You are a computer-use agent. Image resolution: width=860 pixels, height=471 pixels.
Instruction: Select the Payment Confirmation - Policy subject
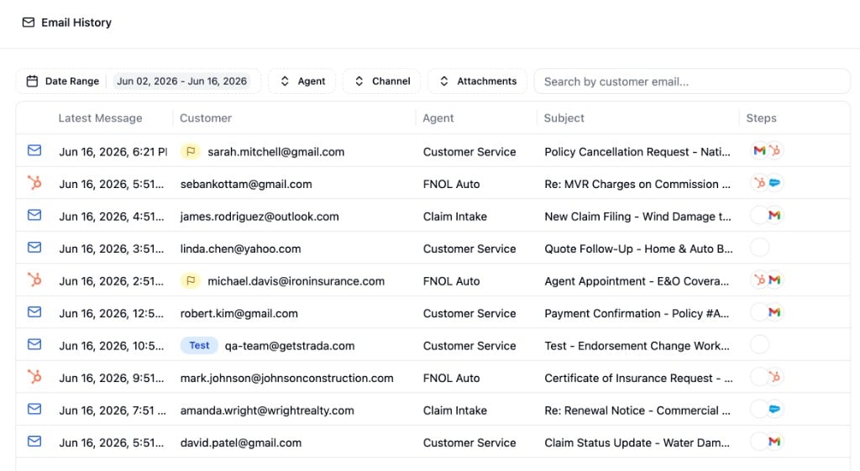point(637,314)
